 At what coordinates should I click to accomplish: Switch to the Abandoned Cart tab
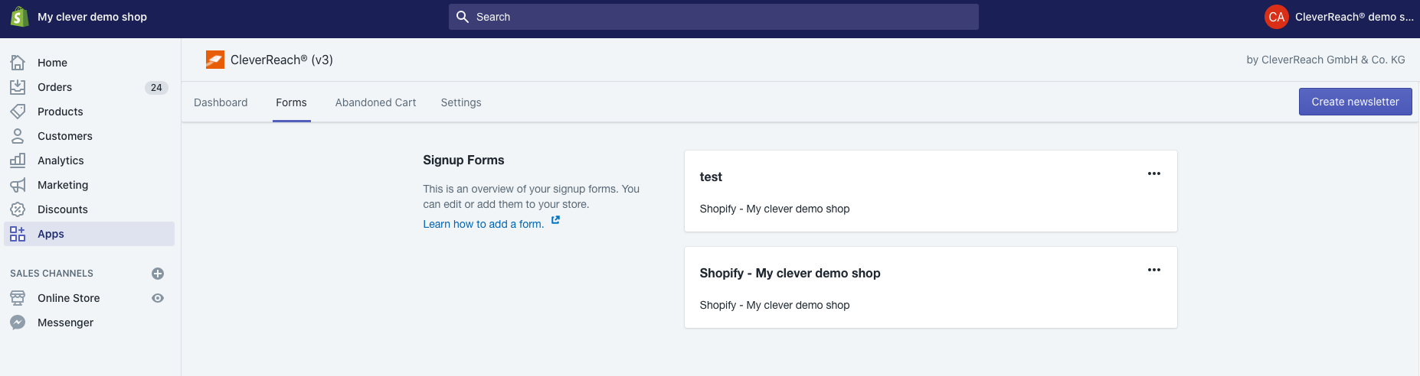[375, 102]
